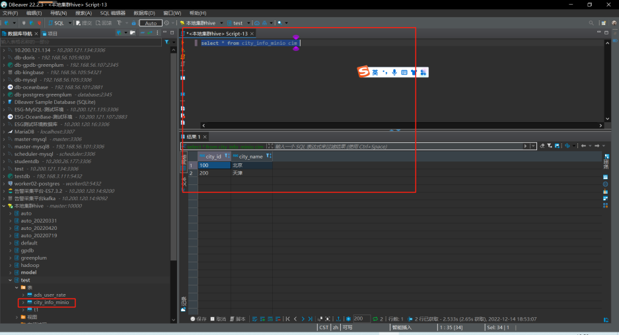This screenshot has width=619, height=335.
Task: Click the 回滚 rollback button
Action: (104, 23)
